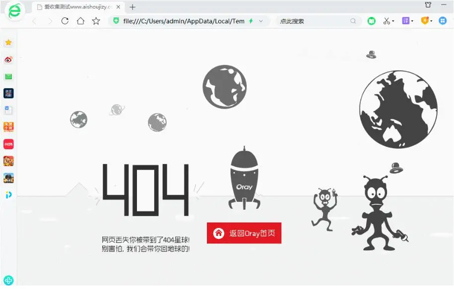Expand the address bar dropdown chevron
The image size is (454, 289).
coord(261,21)
